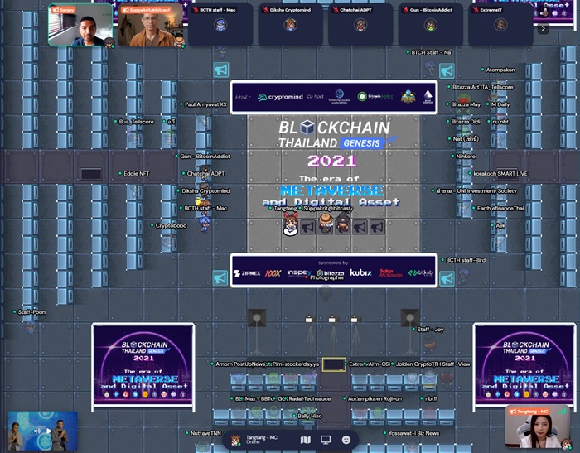This screenshot has height=453, width=580.
Task: Click the 'korakoch SMART LIVE' name label
Action: (500, 173)
